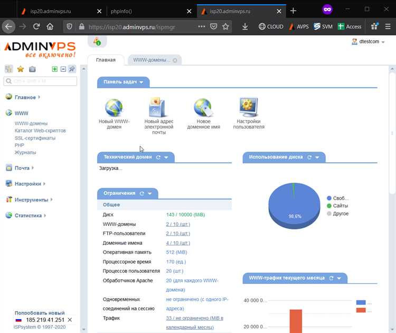Reload the page with the browser refresh icon
The width and height of the screenshot is (396, 333).
(x=36, y=26)
